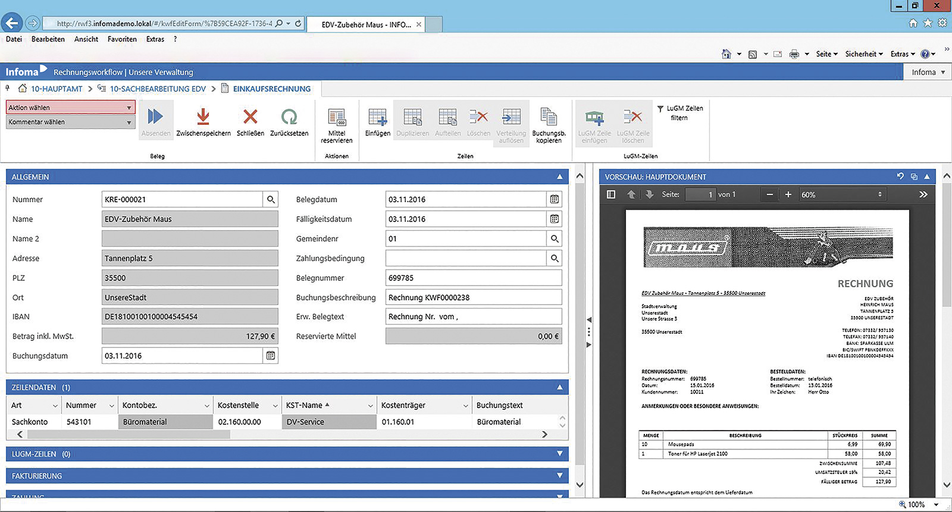Viewport: 952px width, 512px height.
Task: Expand the Fakturierung section
Action: (x=559, y=476)
